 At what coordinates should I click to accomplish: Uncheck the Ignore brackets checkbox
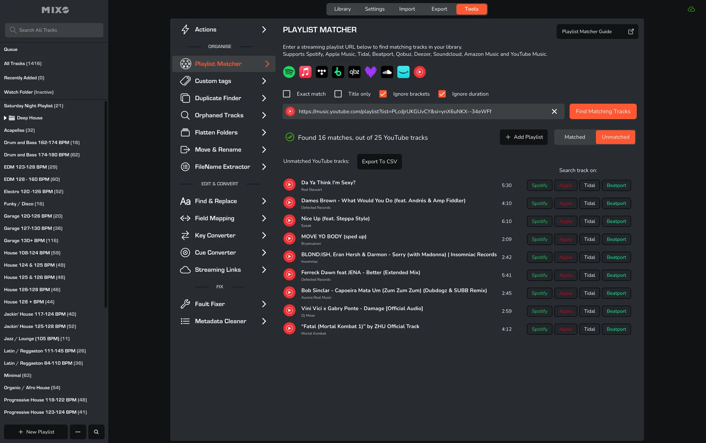[383, 94]
